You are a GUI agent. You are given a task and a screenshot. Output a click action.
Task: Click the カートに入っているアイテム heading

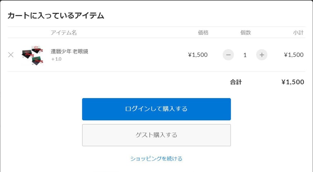point(56,15)
